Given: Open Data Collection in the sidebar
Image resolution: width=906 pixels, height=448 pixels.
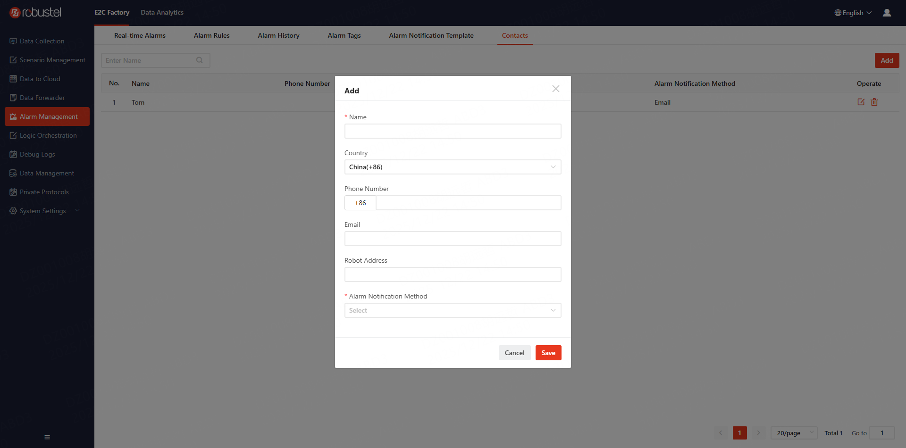Looking at the screenshot, I should [42, 41].
